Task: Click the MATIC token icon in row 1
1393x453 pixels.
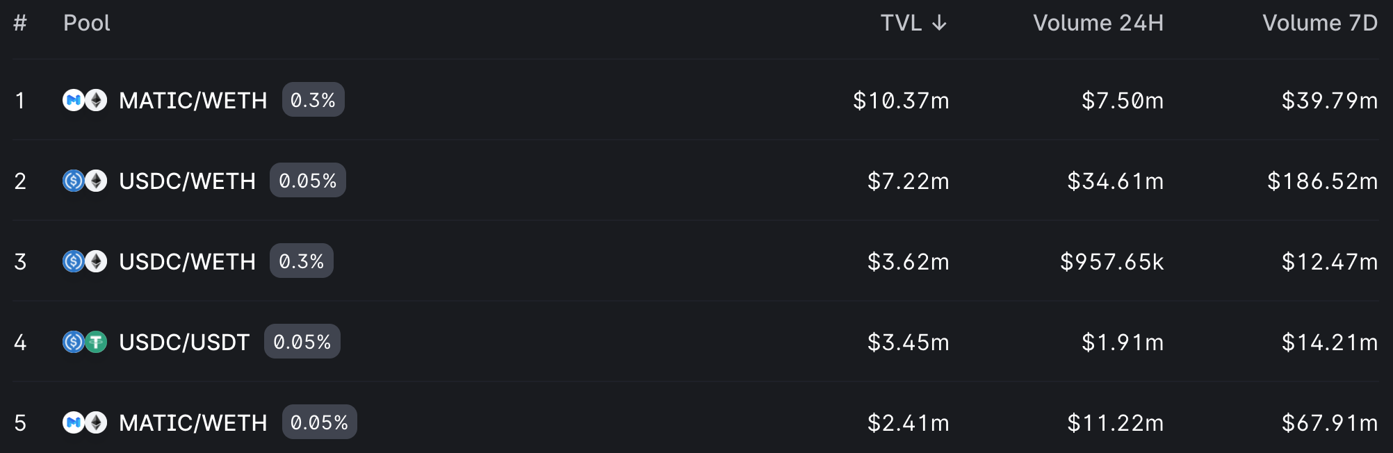Action: pyautogui.click(x=74, y=100)
